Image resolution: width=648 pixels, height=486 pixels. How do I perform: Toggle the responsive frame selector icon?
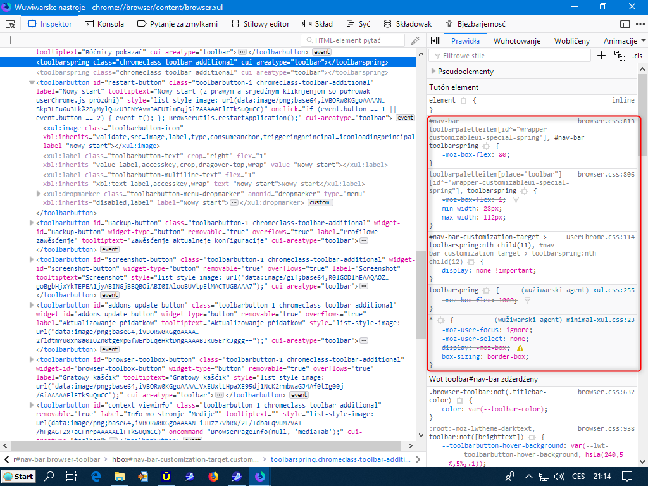coord(625,24)
